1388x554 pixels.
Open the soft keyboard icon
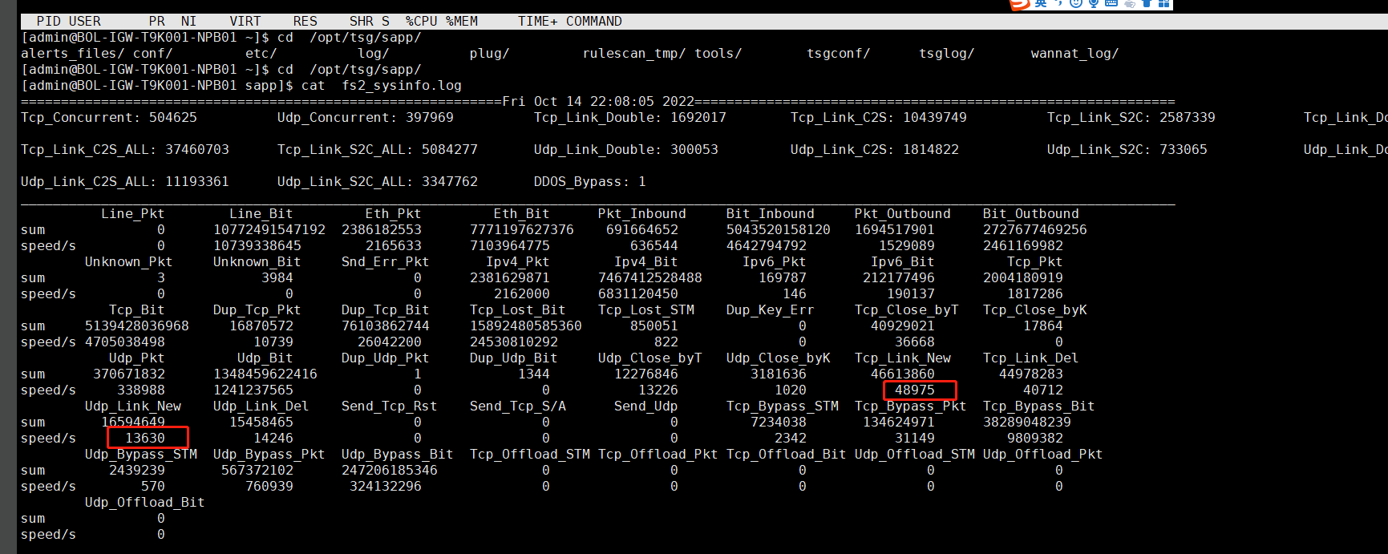(1111, 3)
